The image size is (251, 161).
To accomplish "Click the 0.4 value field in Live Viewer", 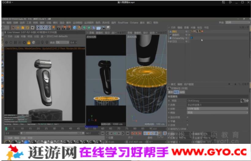I will (73, 43).
